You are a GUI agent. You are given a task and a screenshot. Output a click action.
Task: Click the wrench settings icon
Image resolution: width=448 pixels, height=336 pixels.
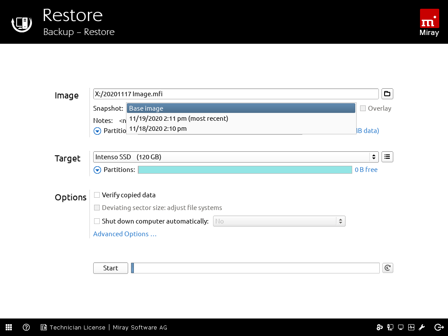point(422,327)
